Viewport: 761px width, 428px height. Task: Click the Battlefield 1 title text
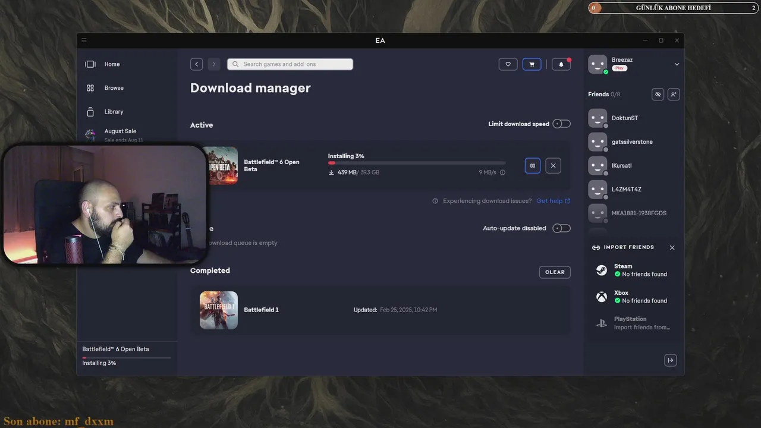[x=261, y=310]
